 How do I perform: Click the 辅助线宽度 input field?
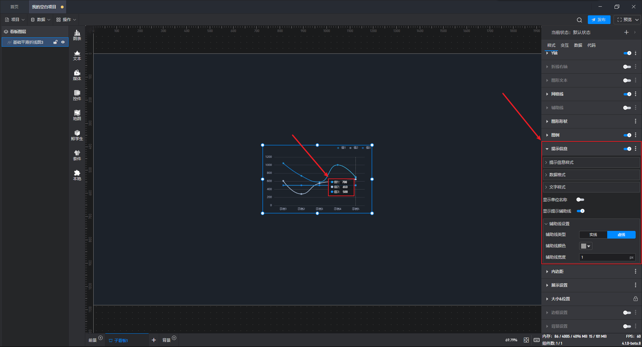[x=607, y=257]
